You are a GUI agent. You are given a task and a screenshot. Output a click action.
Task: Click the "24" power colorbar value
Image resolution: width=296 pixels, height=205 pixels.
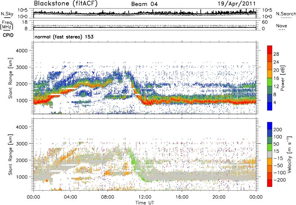coord(276,62)
